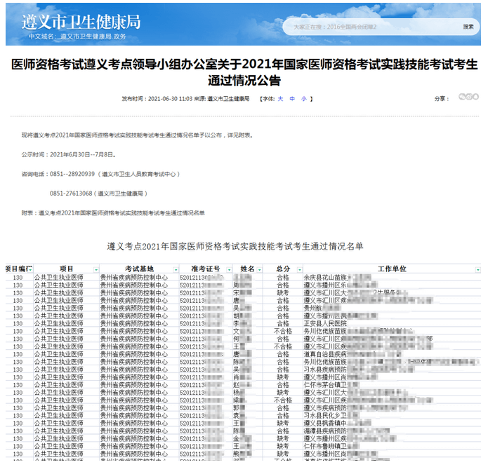The height and width of the screenshot is (467, 488).
Task: Open the 项目 column filter dropdown
Action: (x=95, y=269)
